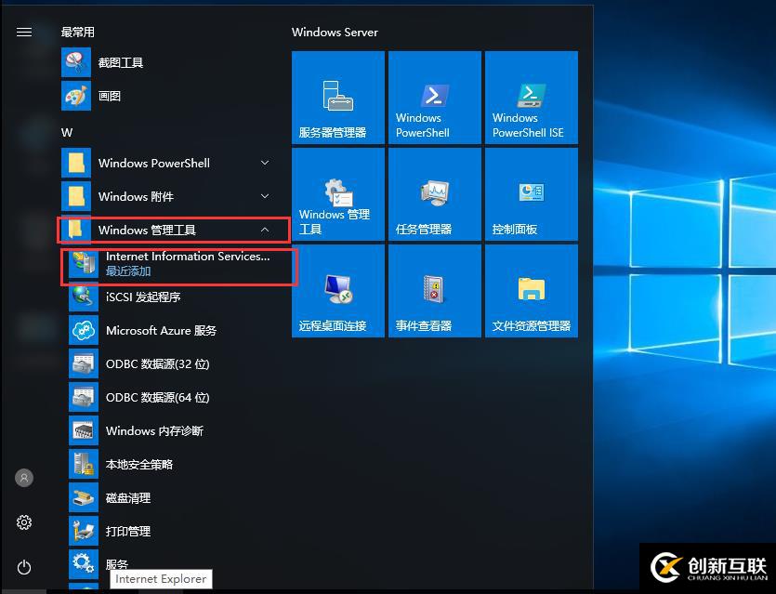Click the Windows PowerShell folder icon
This screenshot has height=594, width=776.
pyautogui.click(x=76, y=163)
